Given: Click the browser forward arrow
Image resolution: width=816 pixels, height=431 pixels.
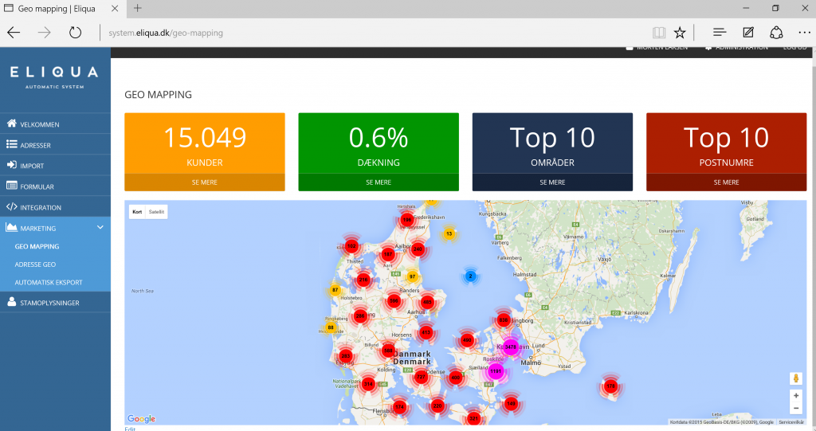Looking at the screenshot, I should [x=45, y=33].
